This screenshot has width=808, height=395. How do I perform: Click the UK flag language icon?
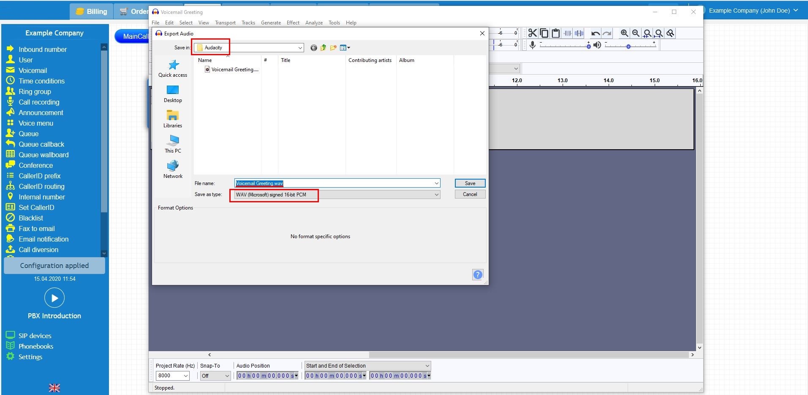pyautogui.click(x=54, y=388)
